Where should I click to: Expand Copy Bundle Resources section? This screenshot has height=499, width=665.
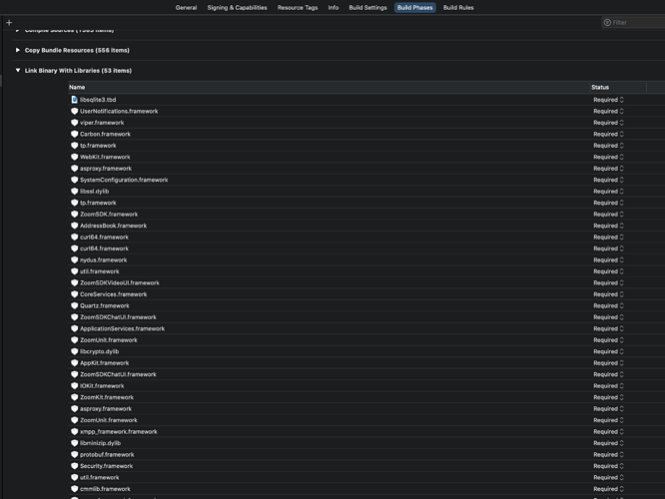point(18,50)
